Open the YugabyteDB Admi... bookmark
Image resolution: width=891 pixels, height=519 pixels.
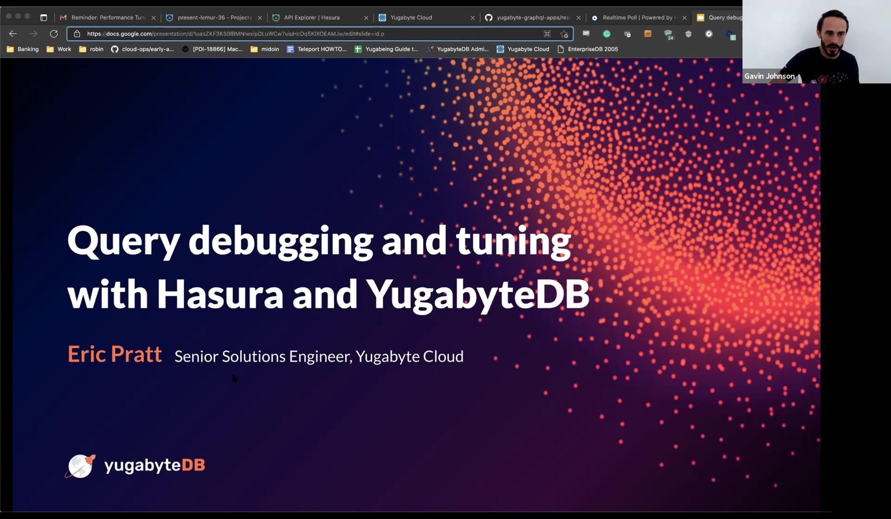[x=457, y=49]
